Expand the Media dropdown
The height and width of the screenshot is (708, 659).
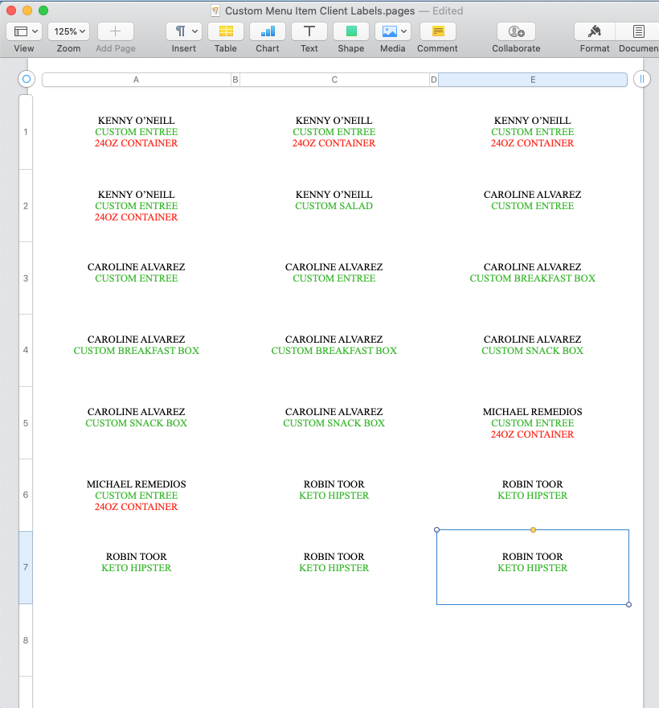tap(393, 32)
